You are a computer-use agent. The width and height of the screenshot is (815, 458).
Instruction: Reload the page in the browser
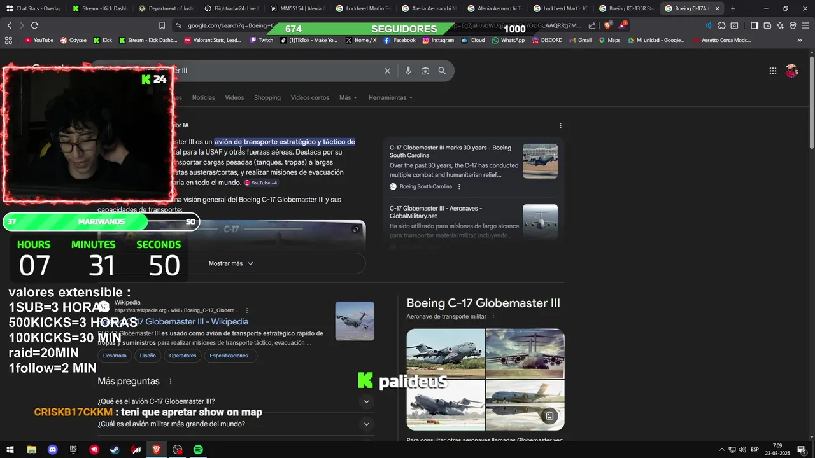34,25
